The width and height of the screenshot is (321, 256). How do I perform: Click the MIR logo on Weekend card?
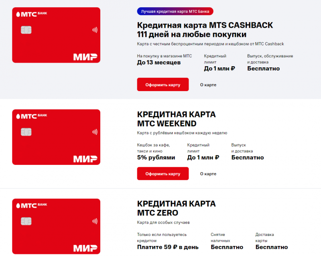(x=85, y=158)
